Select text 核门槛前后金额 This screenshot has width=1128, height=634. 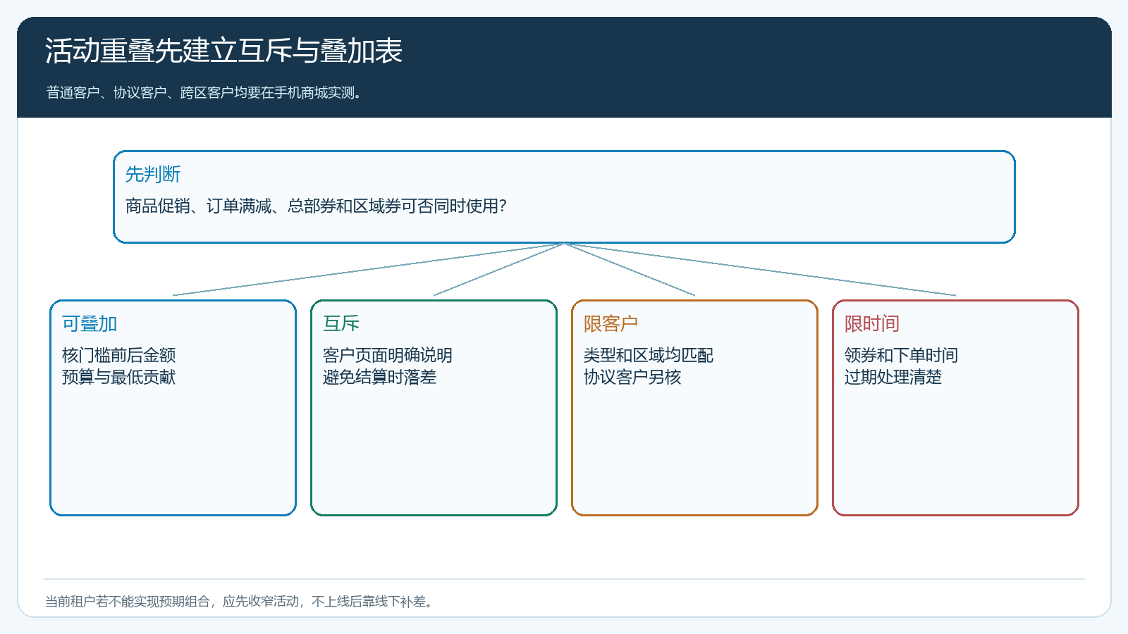click(x=118, y=355)
